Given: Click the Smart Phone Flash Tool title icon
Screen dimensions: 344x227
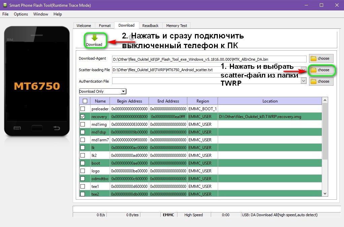Looking at the screenshot, I should pos(4,5).
